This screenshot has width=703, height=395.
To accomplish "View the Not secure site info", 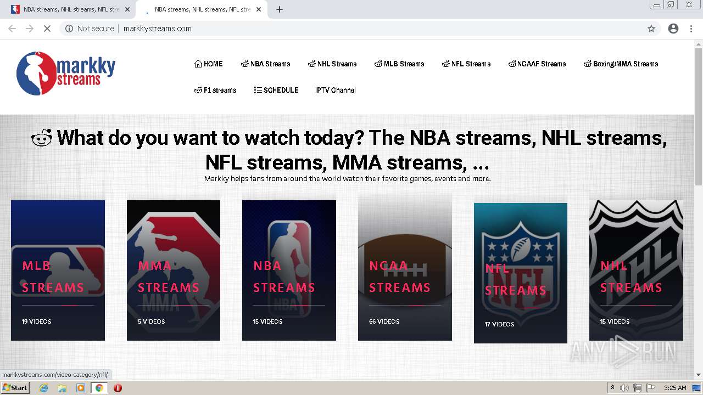I will [x=90, y=29].
